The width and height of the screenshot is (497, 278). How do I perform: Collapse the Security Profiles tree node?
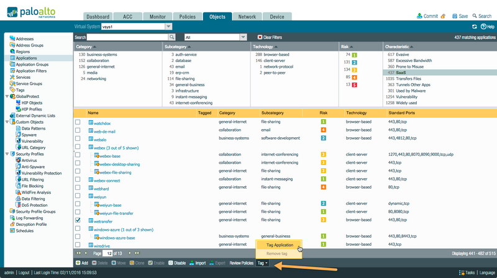[7, 154]
